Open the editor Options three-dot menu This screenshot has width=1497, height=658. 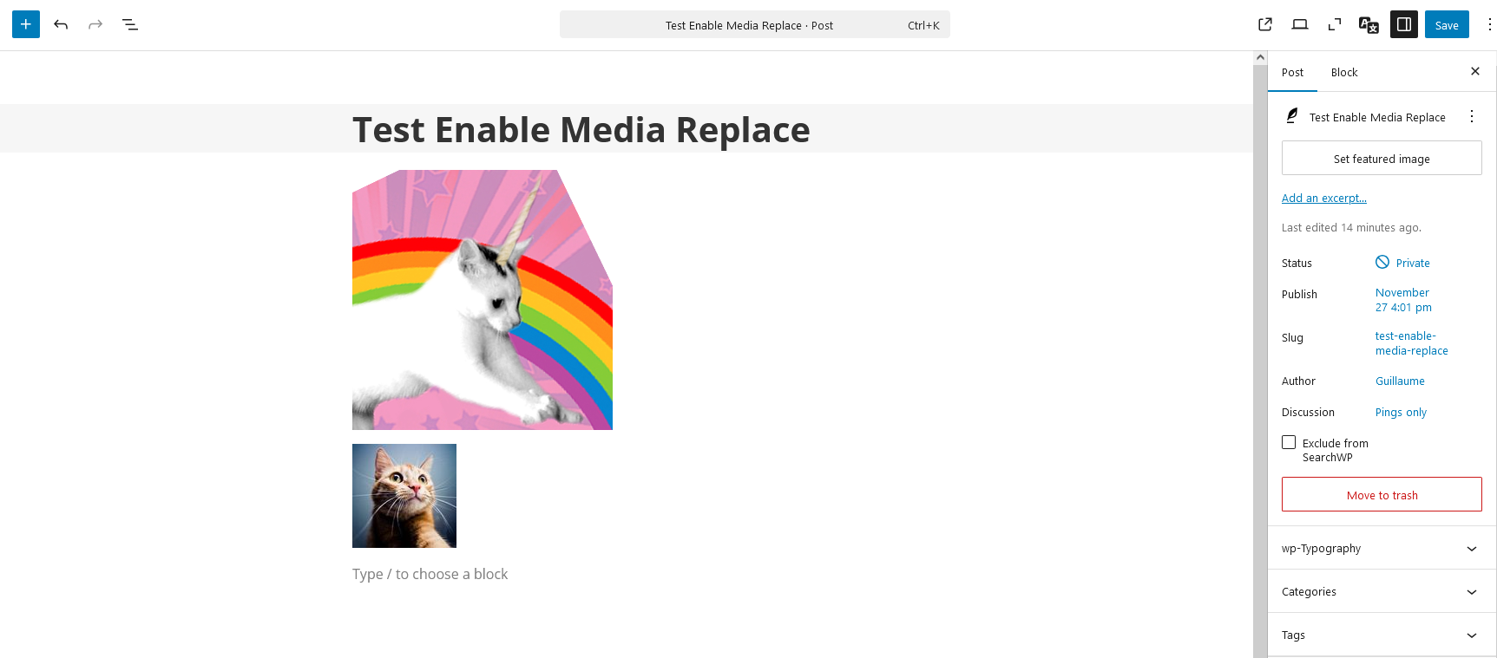1489,24
